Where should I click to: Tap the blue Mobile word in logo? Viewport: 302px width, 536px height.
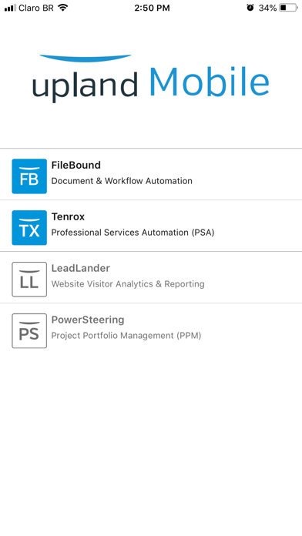(x=210, y=82)
